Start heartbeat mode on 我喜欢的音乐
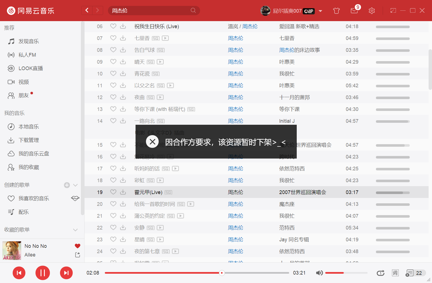The height and width of the screenshot is (283, 432). tap(75, 198)
